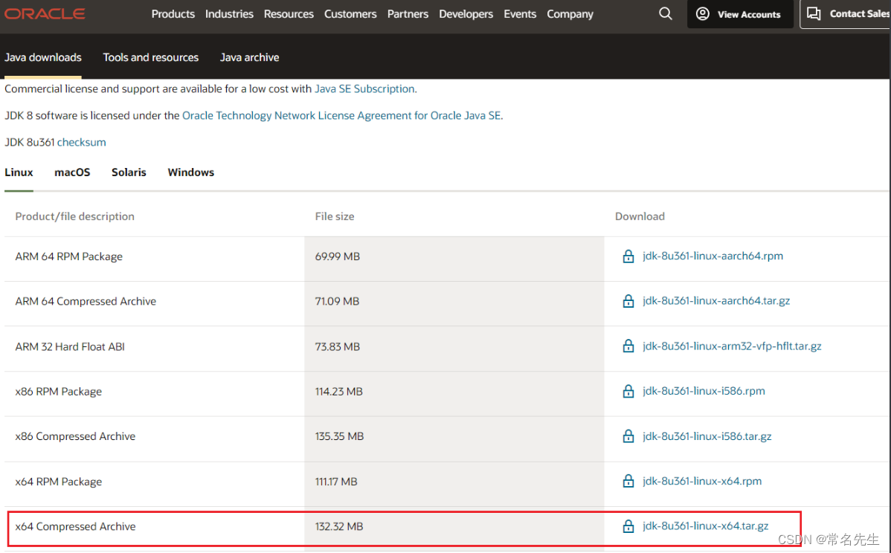This screenshot has height=553, width=891.
Task: Click the 69.99 MB file size
Action: tap(338, 256)
